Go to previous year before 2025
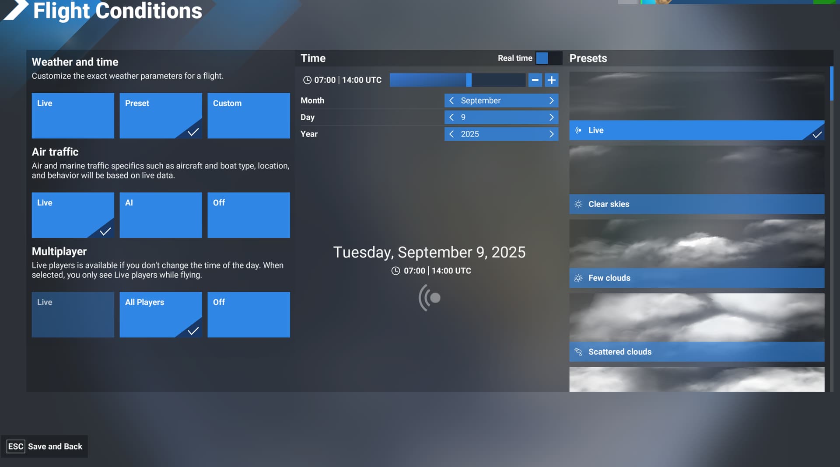This screenshot has width=840, height=467. click(451, 134)
